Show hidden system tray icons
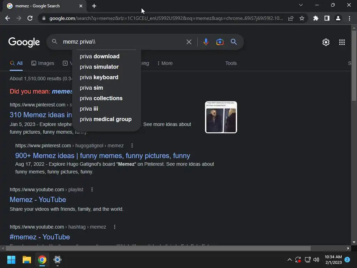357x268 pixels. pos(290,260)
